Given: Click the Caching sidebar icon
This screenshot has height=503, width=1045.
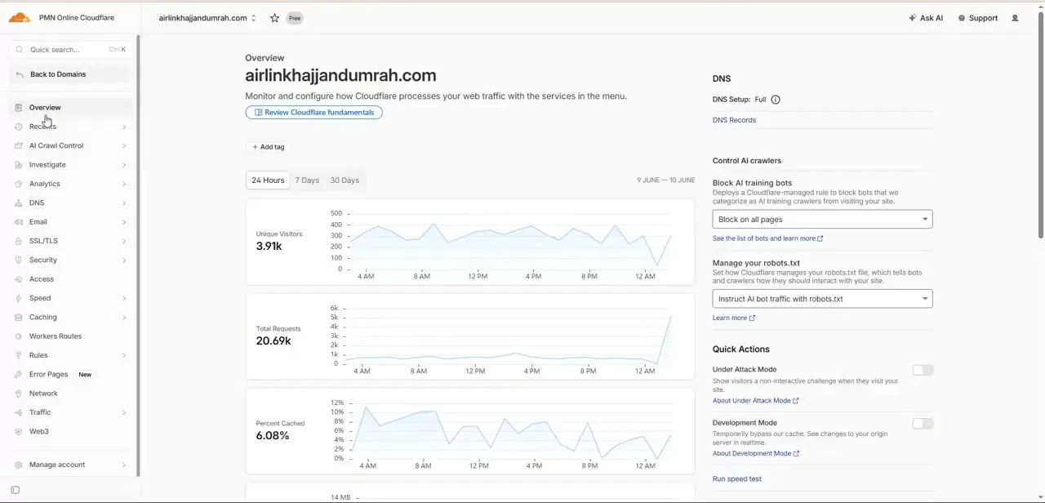Looking at the screenshot, I should [18, 317].
